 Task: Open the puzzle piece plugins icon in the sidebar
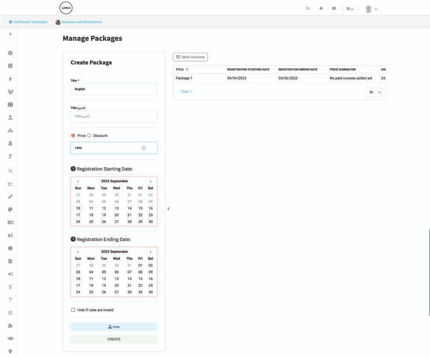pyautogui.click(x=10, y=325)
